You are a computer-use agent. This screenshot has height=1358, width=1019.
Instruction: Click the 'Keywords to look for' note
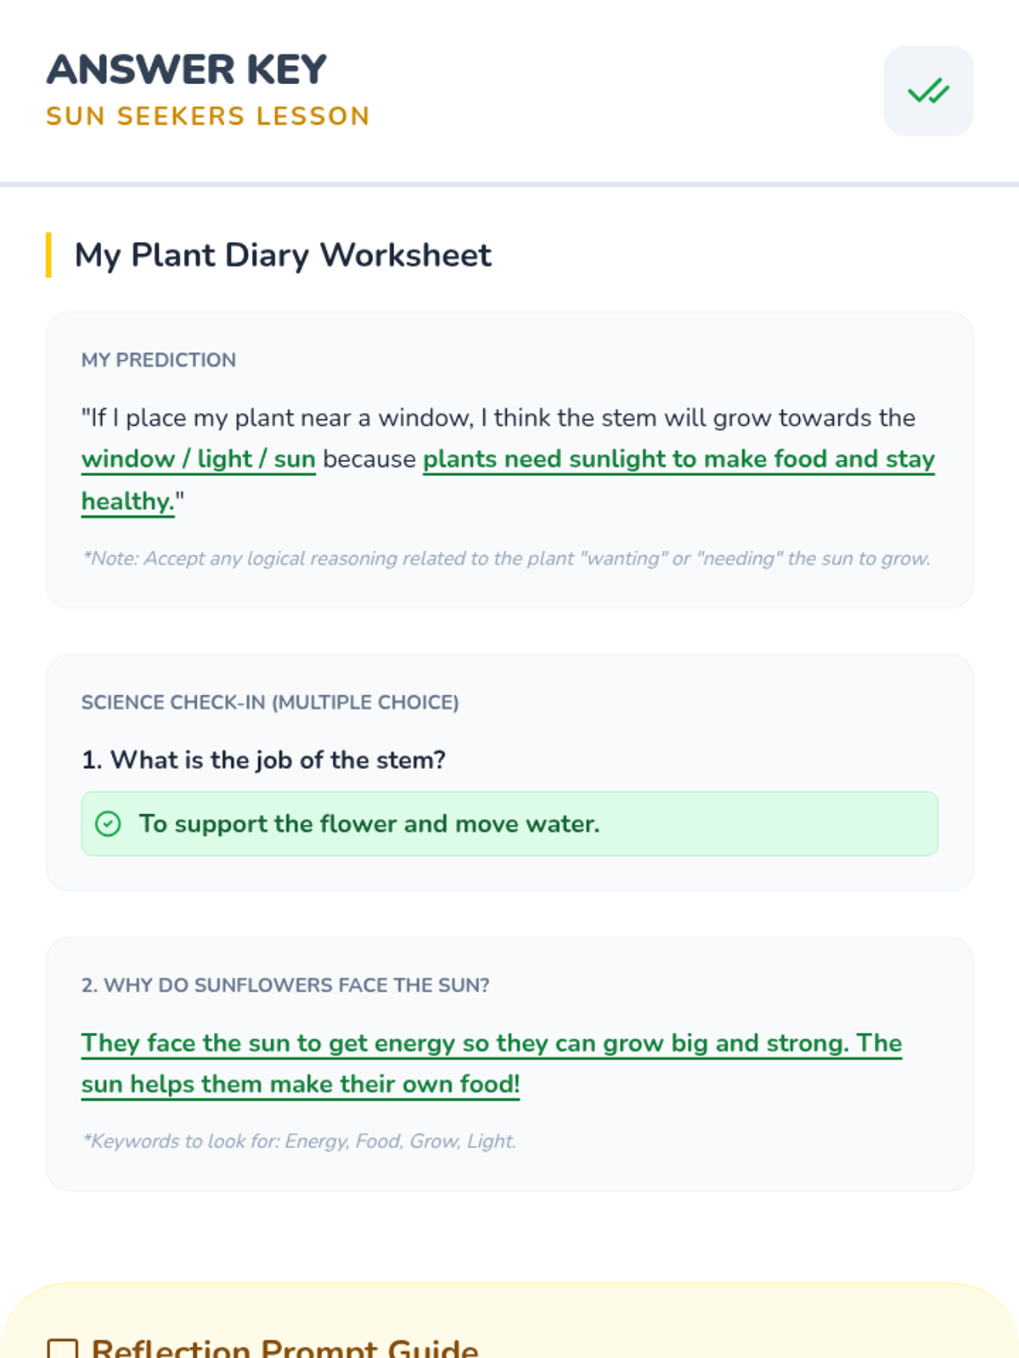[x=299, y=1142]
